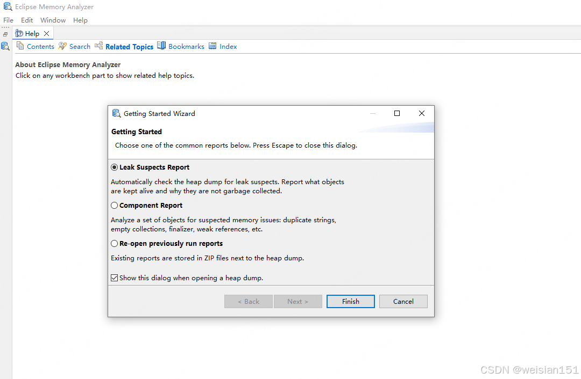This screenshot has height=379, width=581.
Task: Open the File menu
Action: point(8,20)
